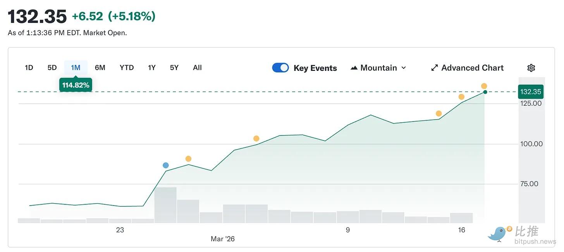Screen dimensions: 564x252
Task: Expand the Mountain chart type dropdown
Action: 404,68
